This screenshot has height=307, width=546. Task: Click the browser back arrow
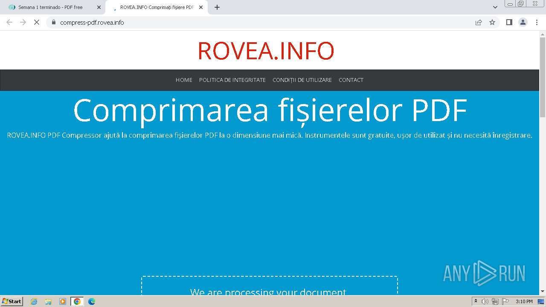coord(9,22)
